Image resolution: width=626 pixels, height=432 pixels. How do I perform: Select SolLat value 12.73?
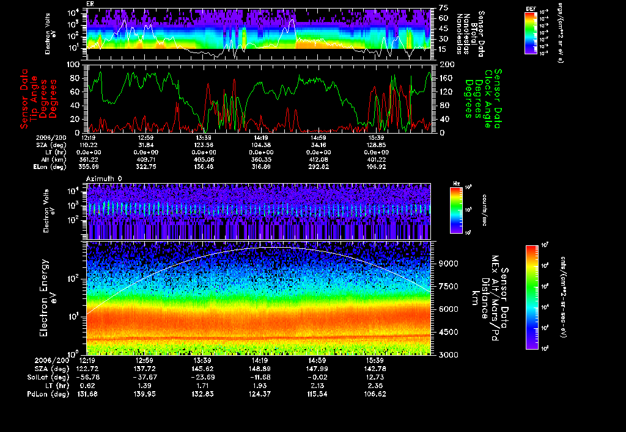375,377
